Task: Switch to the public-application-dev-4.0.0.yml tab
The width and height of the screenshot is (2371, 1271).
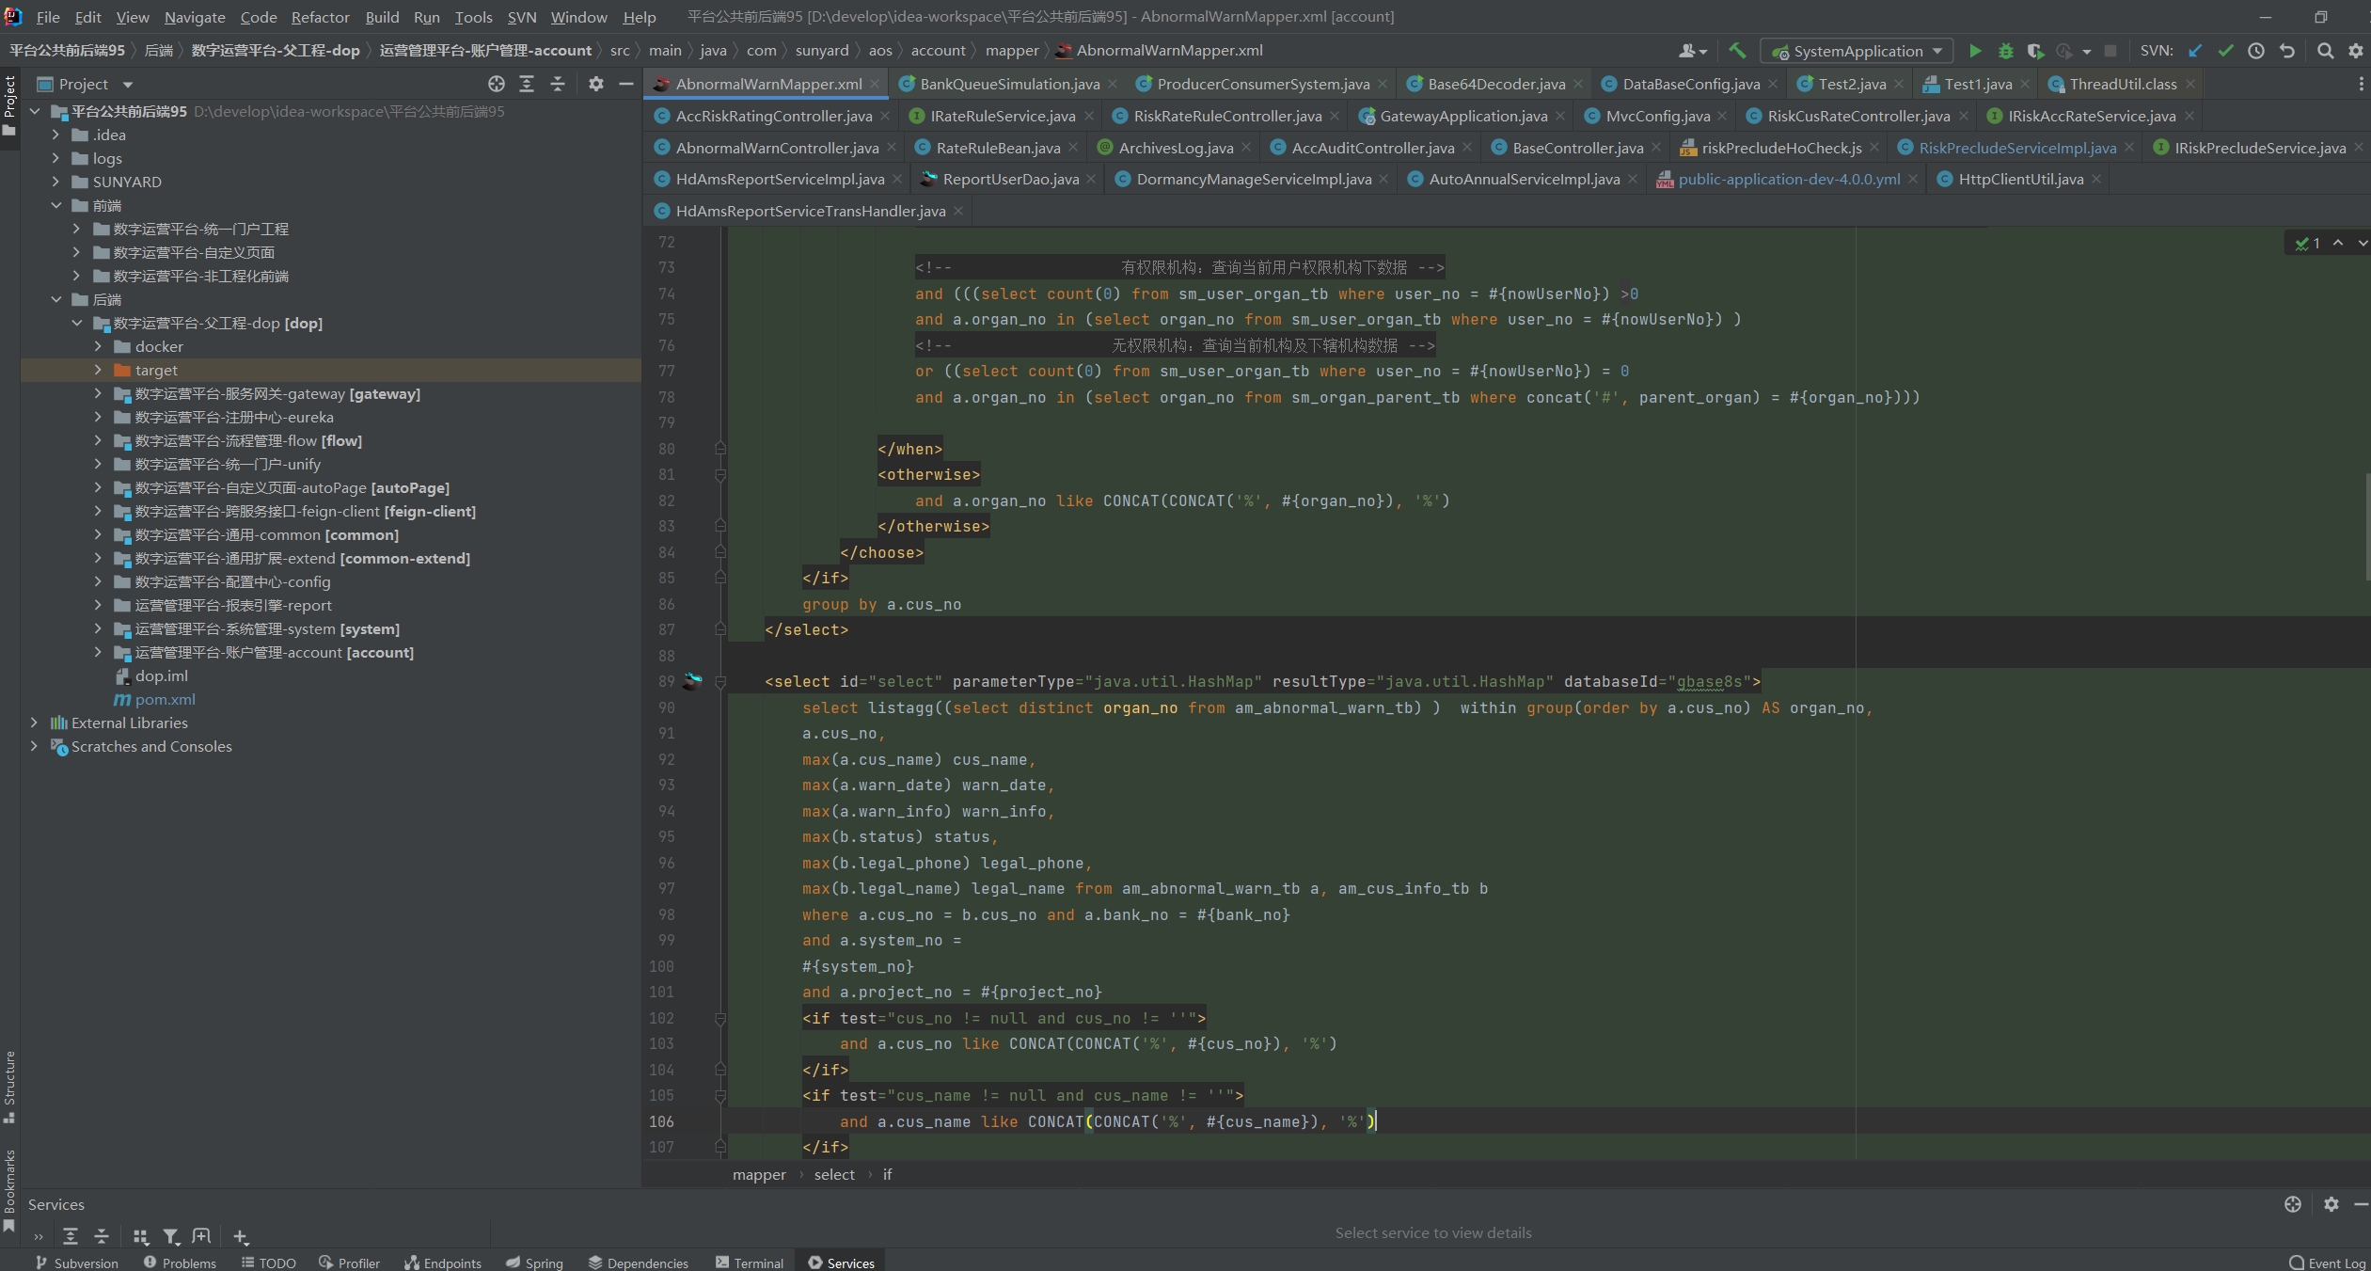Action: point(1789,179)
